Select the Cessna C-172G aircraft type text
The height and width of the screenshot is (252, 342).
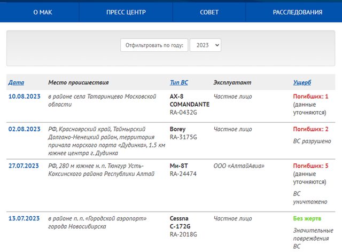point(180,222)
